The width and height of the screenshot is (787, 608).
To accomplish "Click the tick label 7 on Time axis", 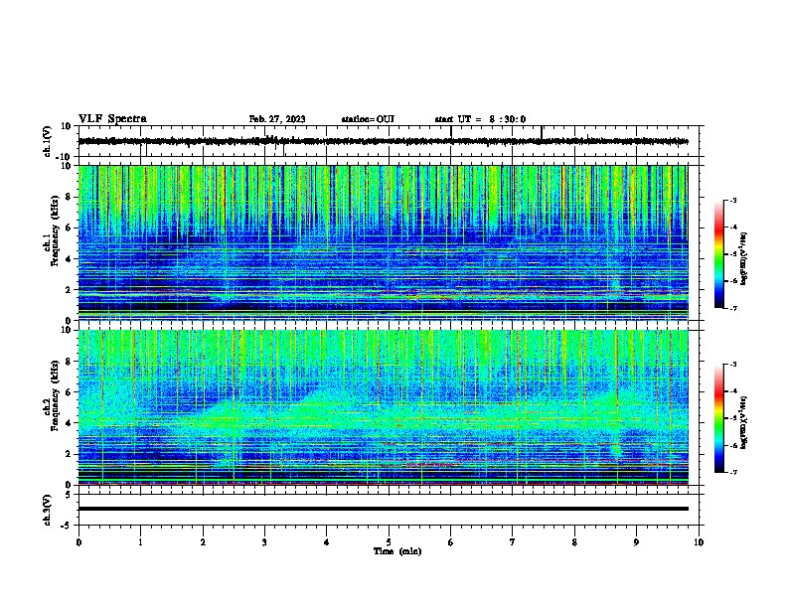I will 513,542.
